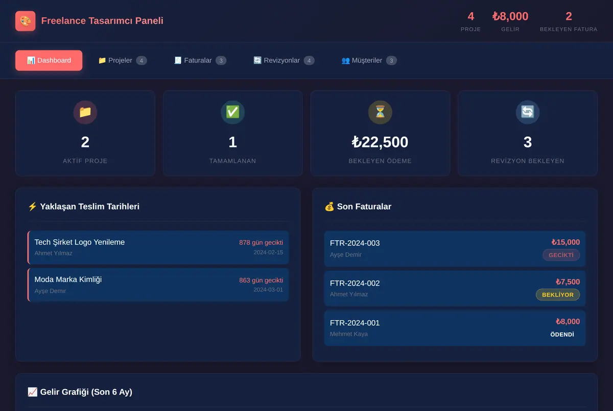Click the header GELİR stat ₺8,000
This screenshot has width=613, height=411.
pyautogui.click(x=510, y=22)
